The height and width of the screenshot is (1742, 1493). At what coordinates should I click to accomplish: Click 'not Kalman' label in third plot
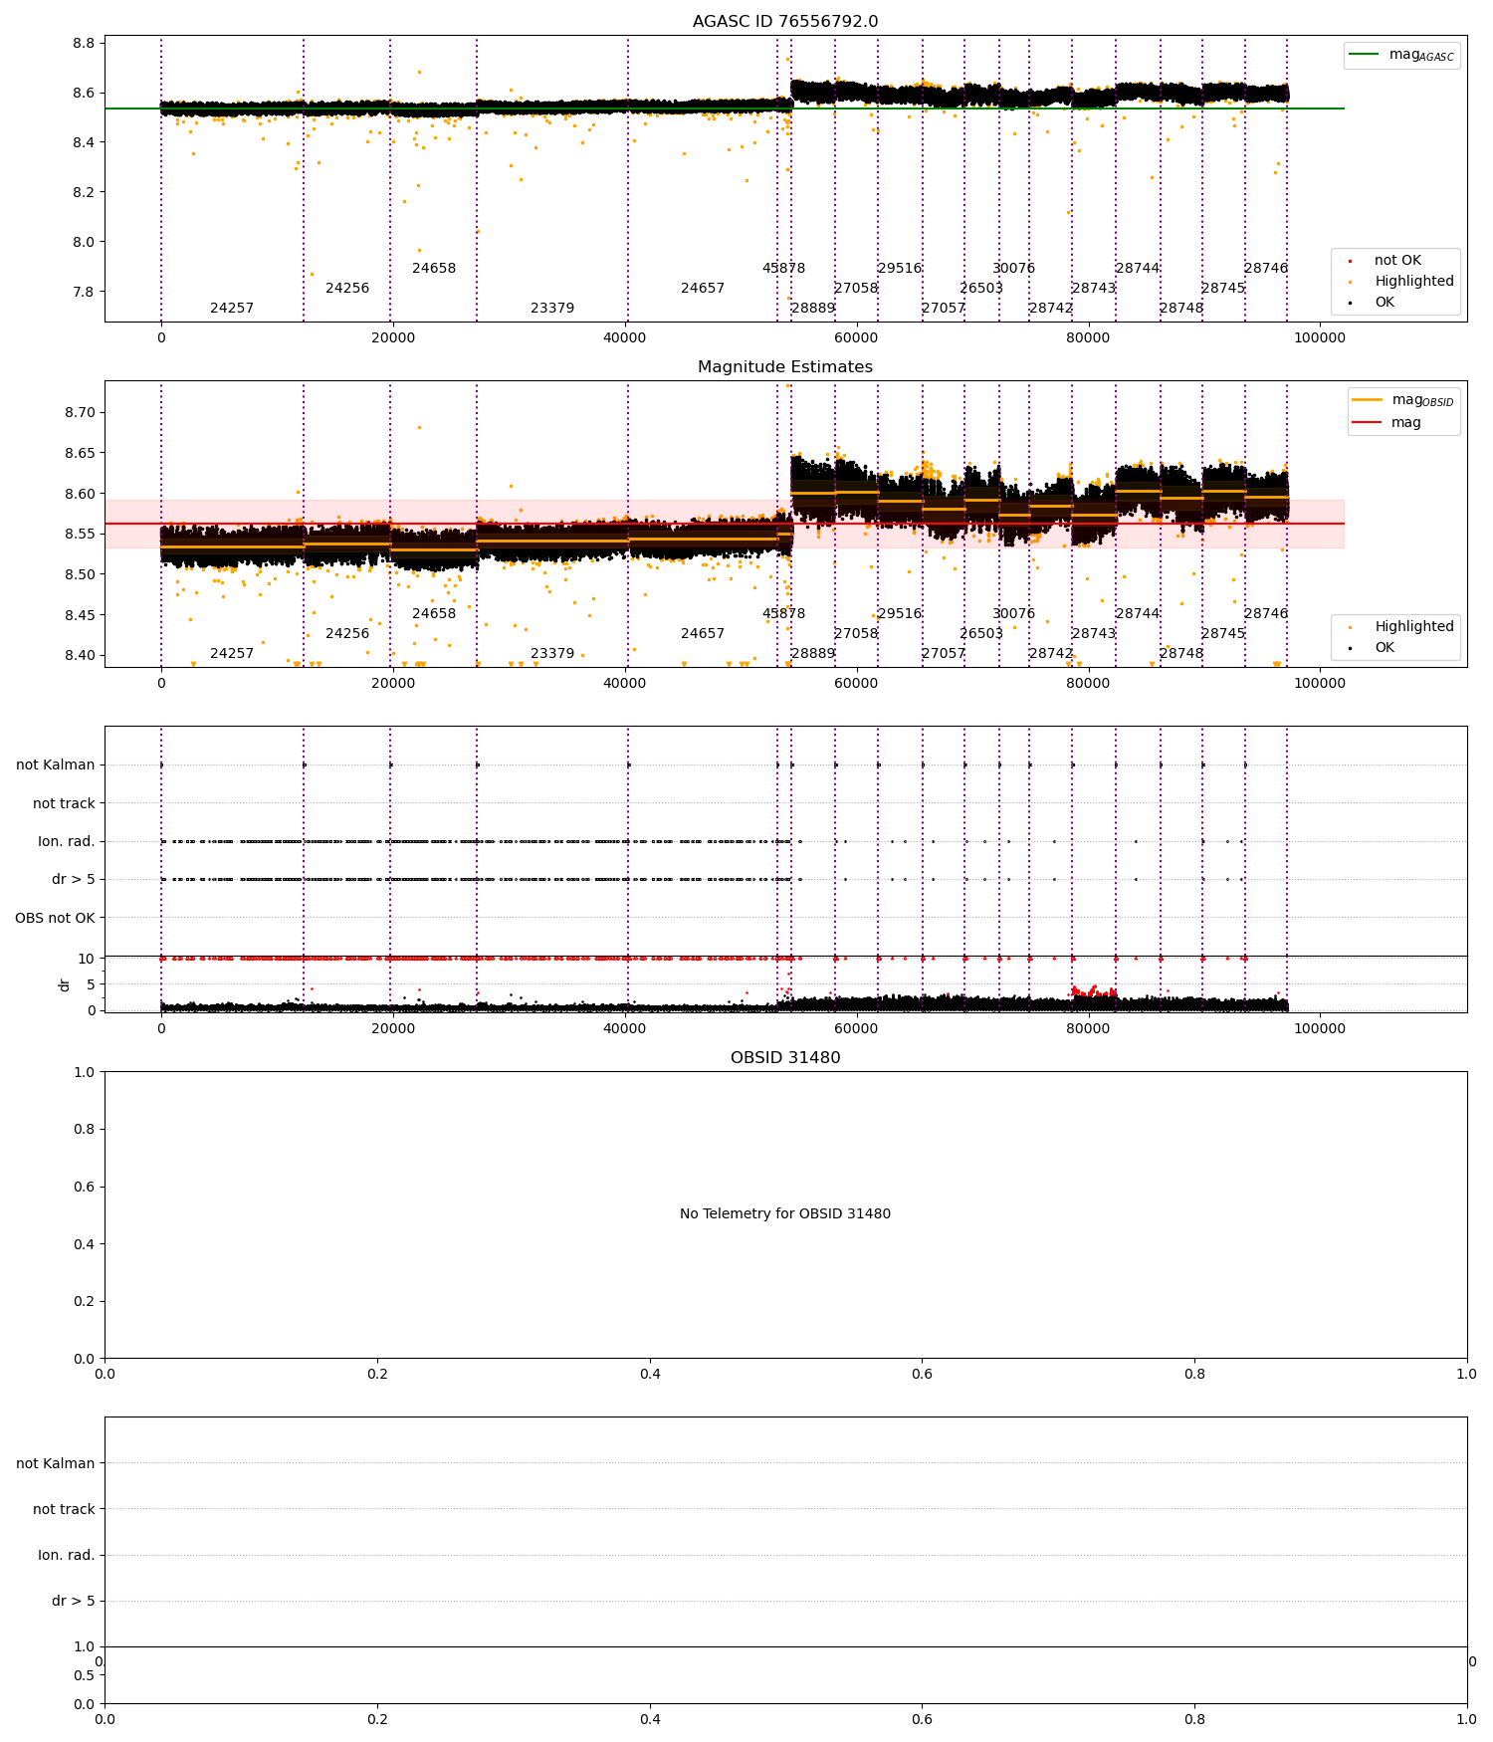[56, 765]
